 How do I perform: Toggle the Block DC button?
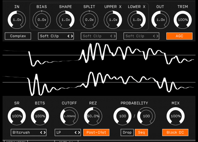(x=175, y=133)
